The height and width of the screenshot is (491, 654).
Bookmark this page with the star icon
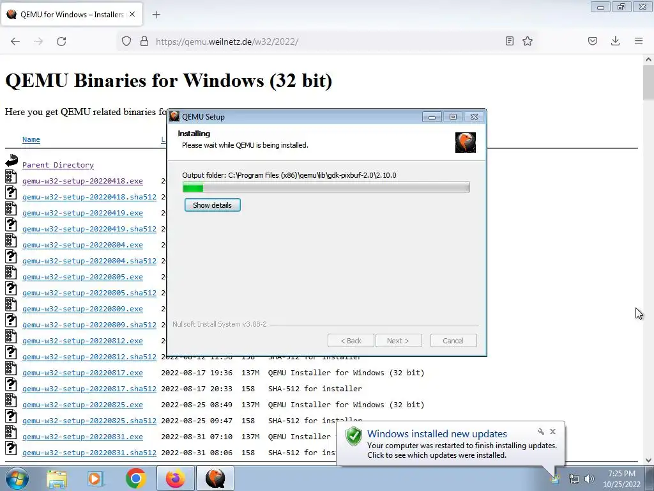pos(528,41)
